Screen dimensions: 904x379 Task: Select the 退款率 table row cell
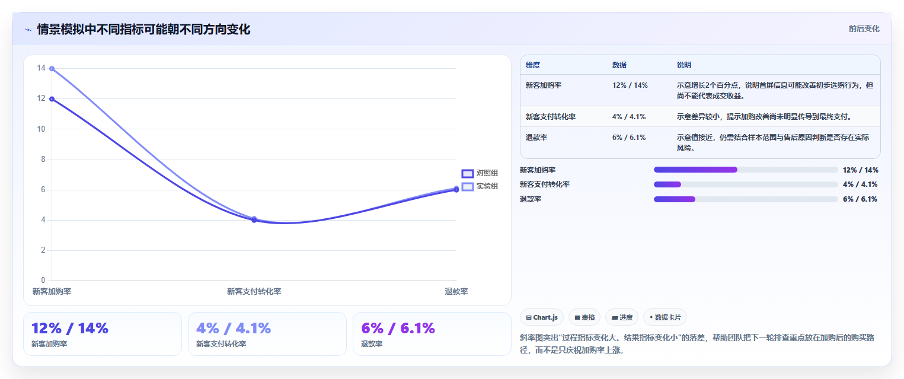click(x=536, y=138)
